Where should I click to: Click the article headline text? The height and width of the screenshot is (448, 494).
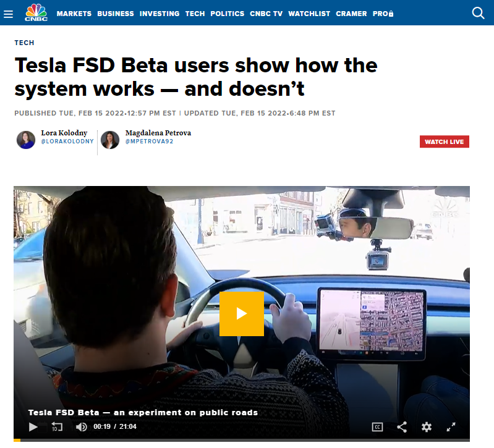pos(195,77)
